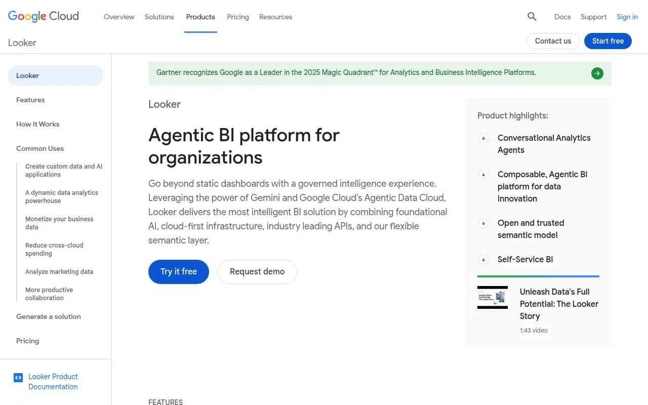The height and width of the screenshot is (405, 648).
Task: Click the Looker documentation code icon
Action: 18,377
